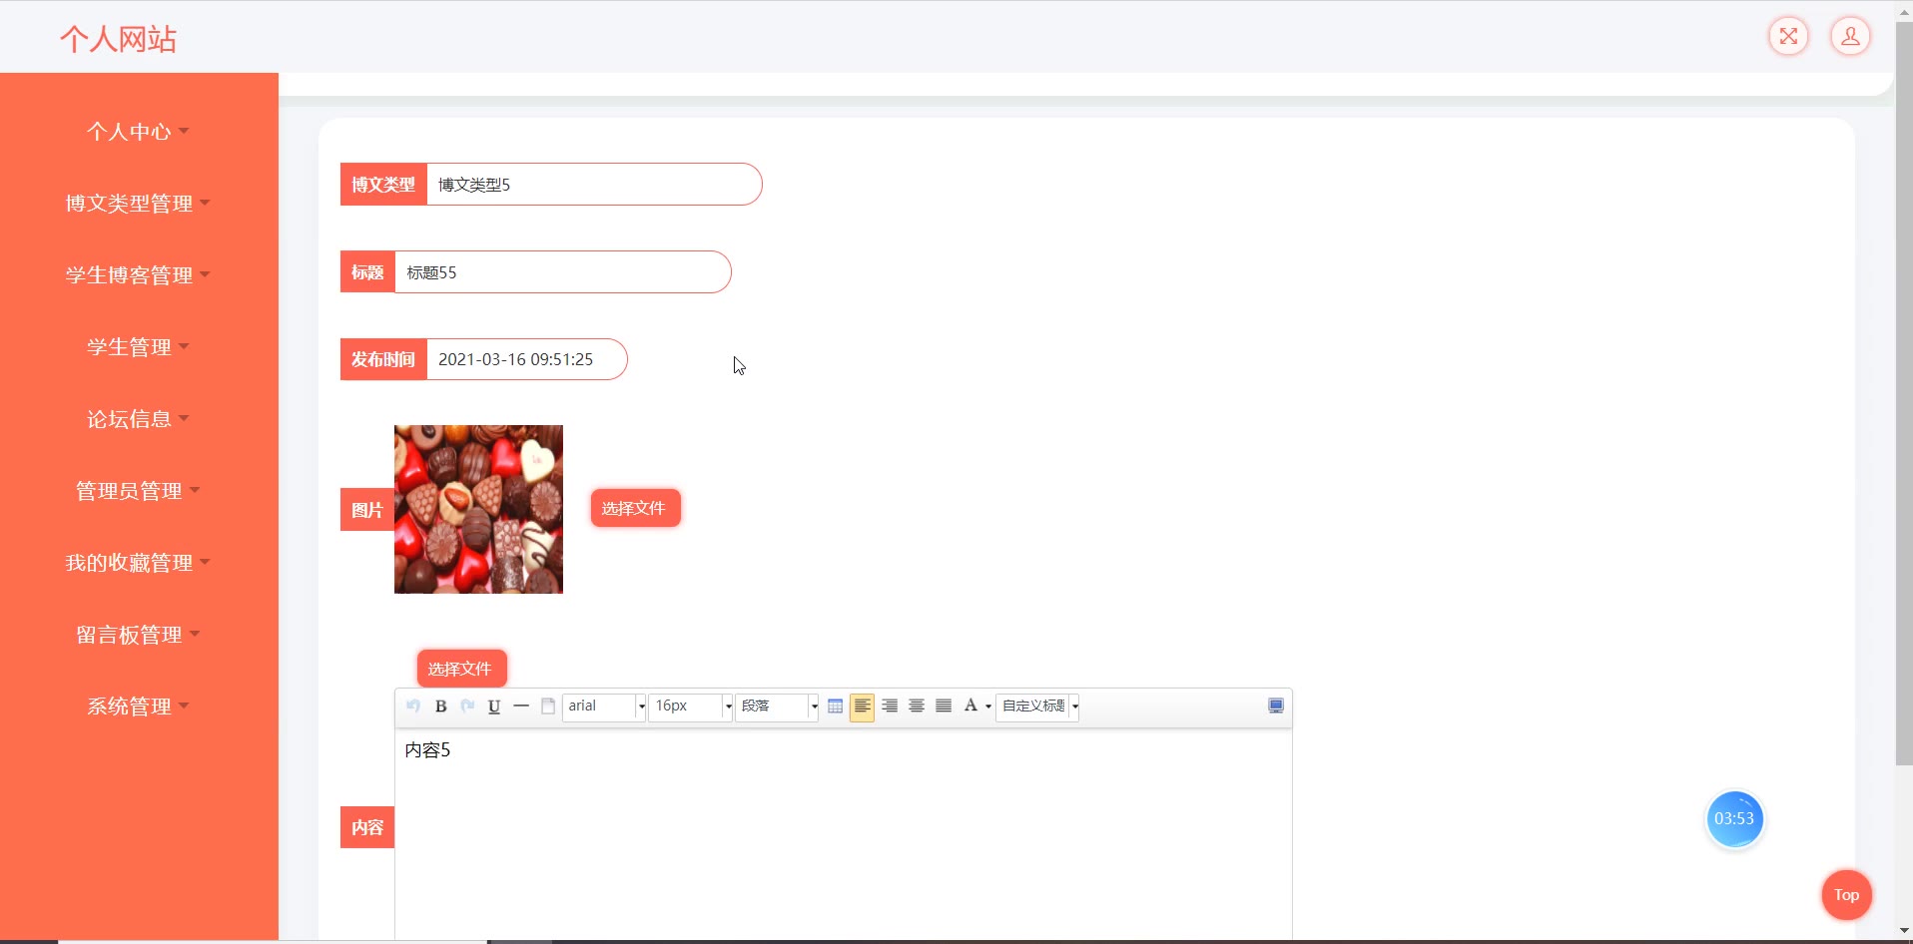Click the fullscreen toggle icon in header
This screenshot has height=944, width=1913.
coord(1788,37)
